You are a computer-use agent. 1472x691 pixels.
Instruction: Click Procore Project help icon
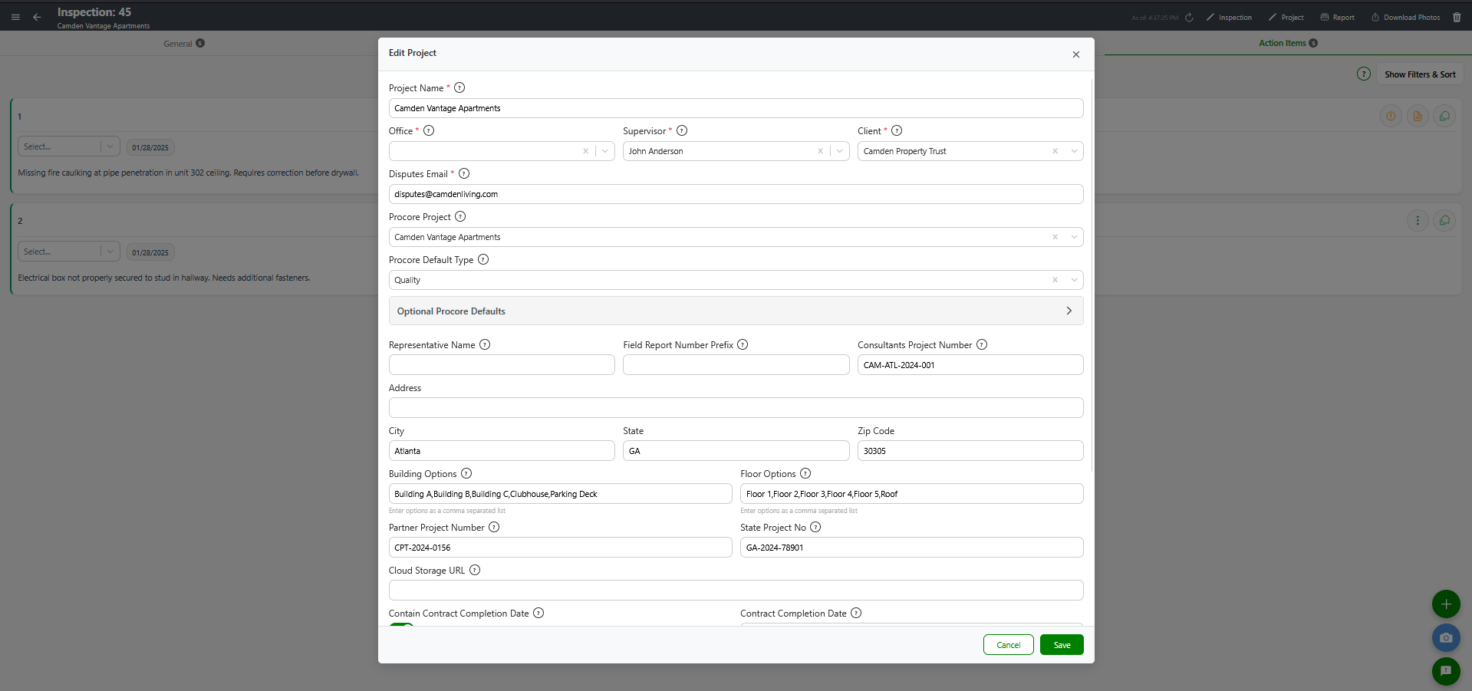(460, 217)
